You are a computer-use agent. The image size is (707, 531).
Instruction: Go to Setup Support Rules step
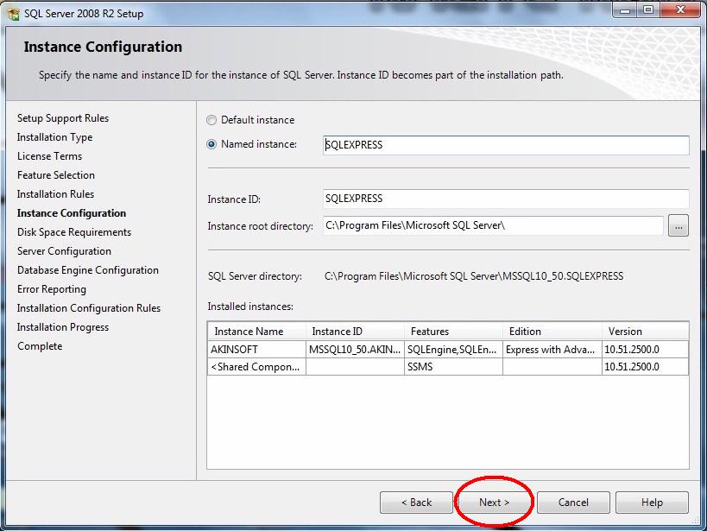(x=63, y=118)
